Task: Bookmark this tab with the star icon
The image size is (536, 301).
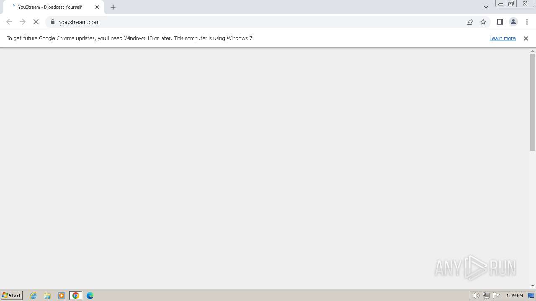Action: (x=483, y=22)
